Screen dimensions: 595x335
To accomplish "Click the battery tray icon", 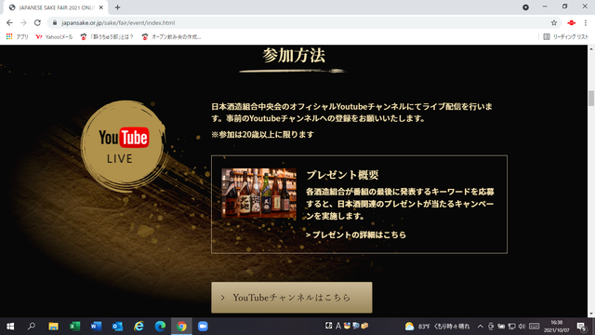I will point(501,327).
